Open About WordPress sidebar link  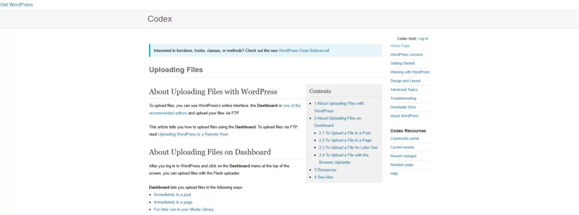(404, 116)
